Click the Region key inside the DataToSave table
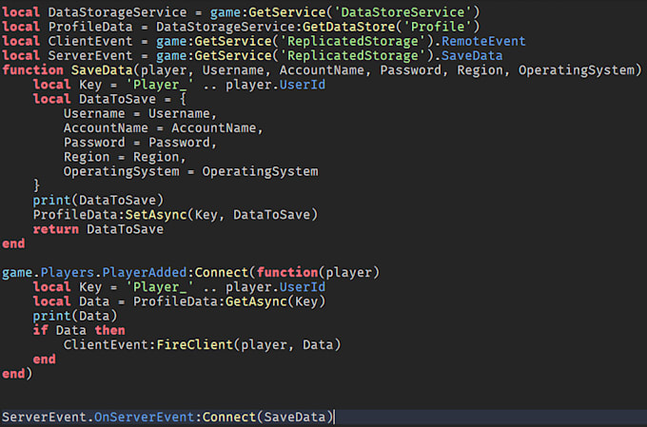Screen dimensions: 647x427 87,157
